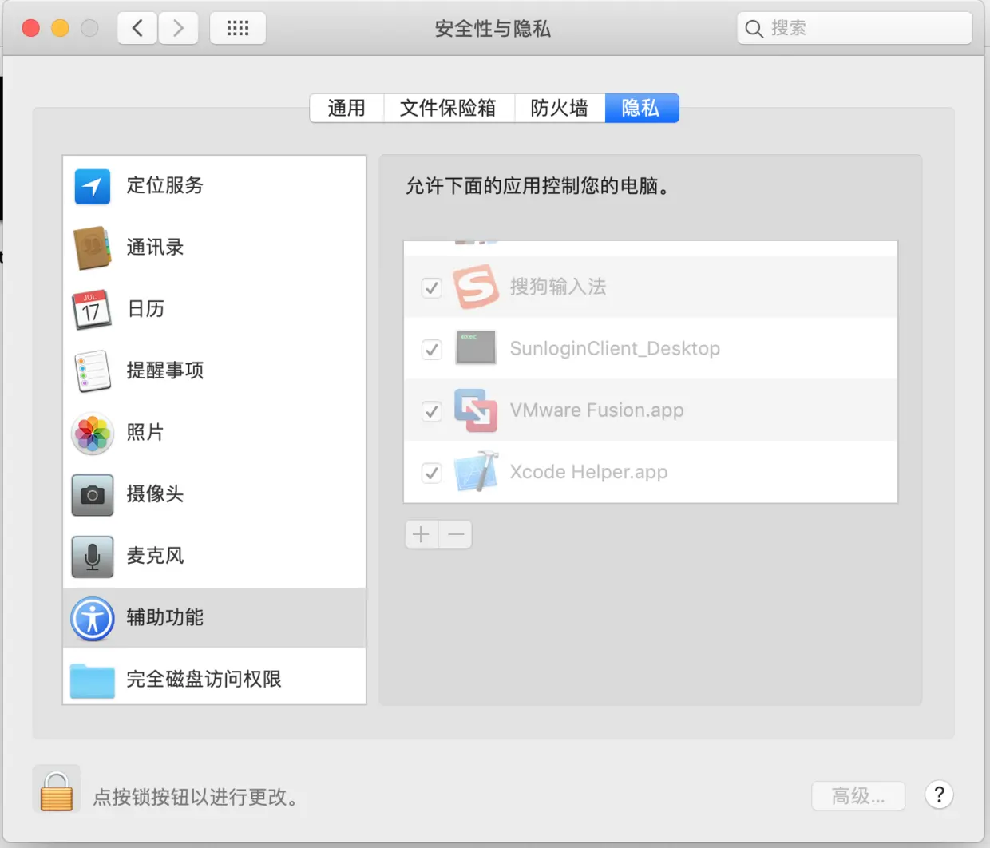Select 照片 in the sidebar
The height and width of the screenshot is (848, 990).
[147, 433]
